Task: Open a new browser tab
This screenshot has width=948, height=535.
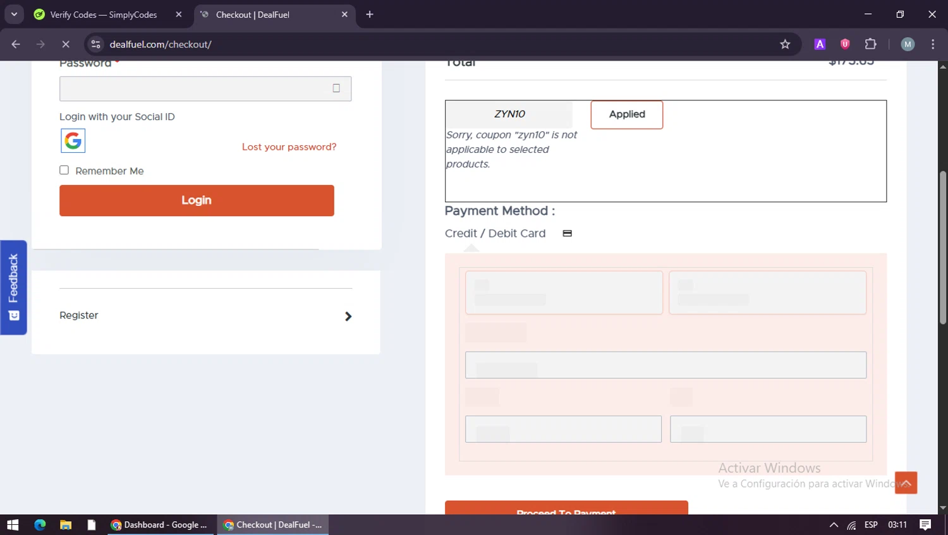Action: pos(370,15)
